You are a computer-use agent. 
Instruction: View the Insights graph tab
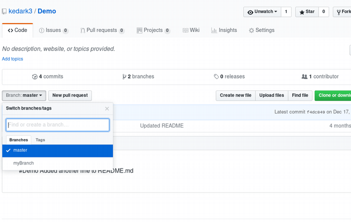[x=224, y=30]
